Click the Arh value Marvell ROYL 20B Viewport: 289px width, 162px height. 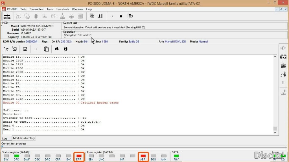[175, 42]
